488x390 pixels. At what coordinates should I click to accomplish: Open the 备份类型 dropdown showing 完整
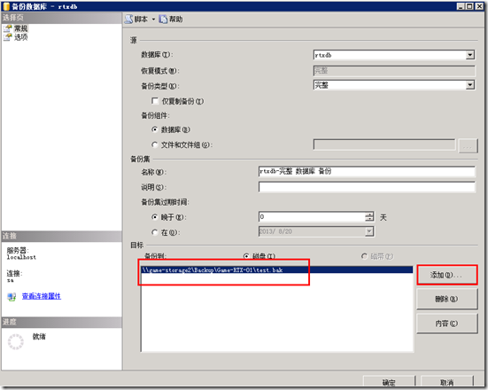pos(470,85)
